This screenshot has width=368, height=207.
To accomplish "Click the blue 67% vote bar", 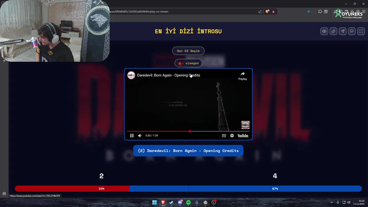I will tap(246, 189).
